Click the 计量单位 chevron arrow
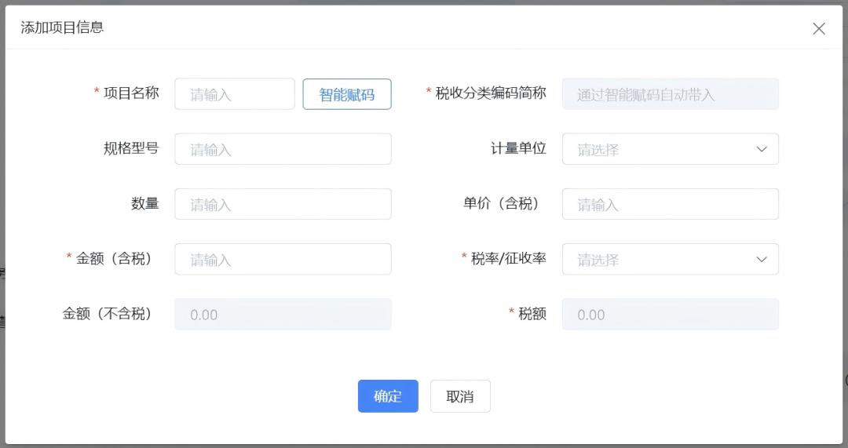Screen dimensions: 848x448 tap(761, 149)
